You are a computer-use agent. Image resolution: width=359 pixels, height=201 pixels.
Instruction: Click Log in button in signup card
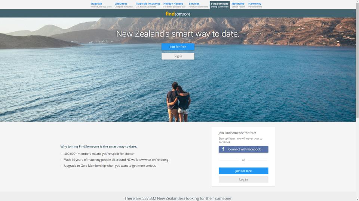[243, 179]
